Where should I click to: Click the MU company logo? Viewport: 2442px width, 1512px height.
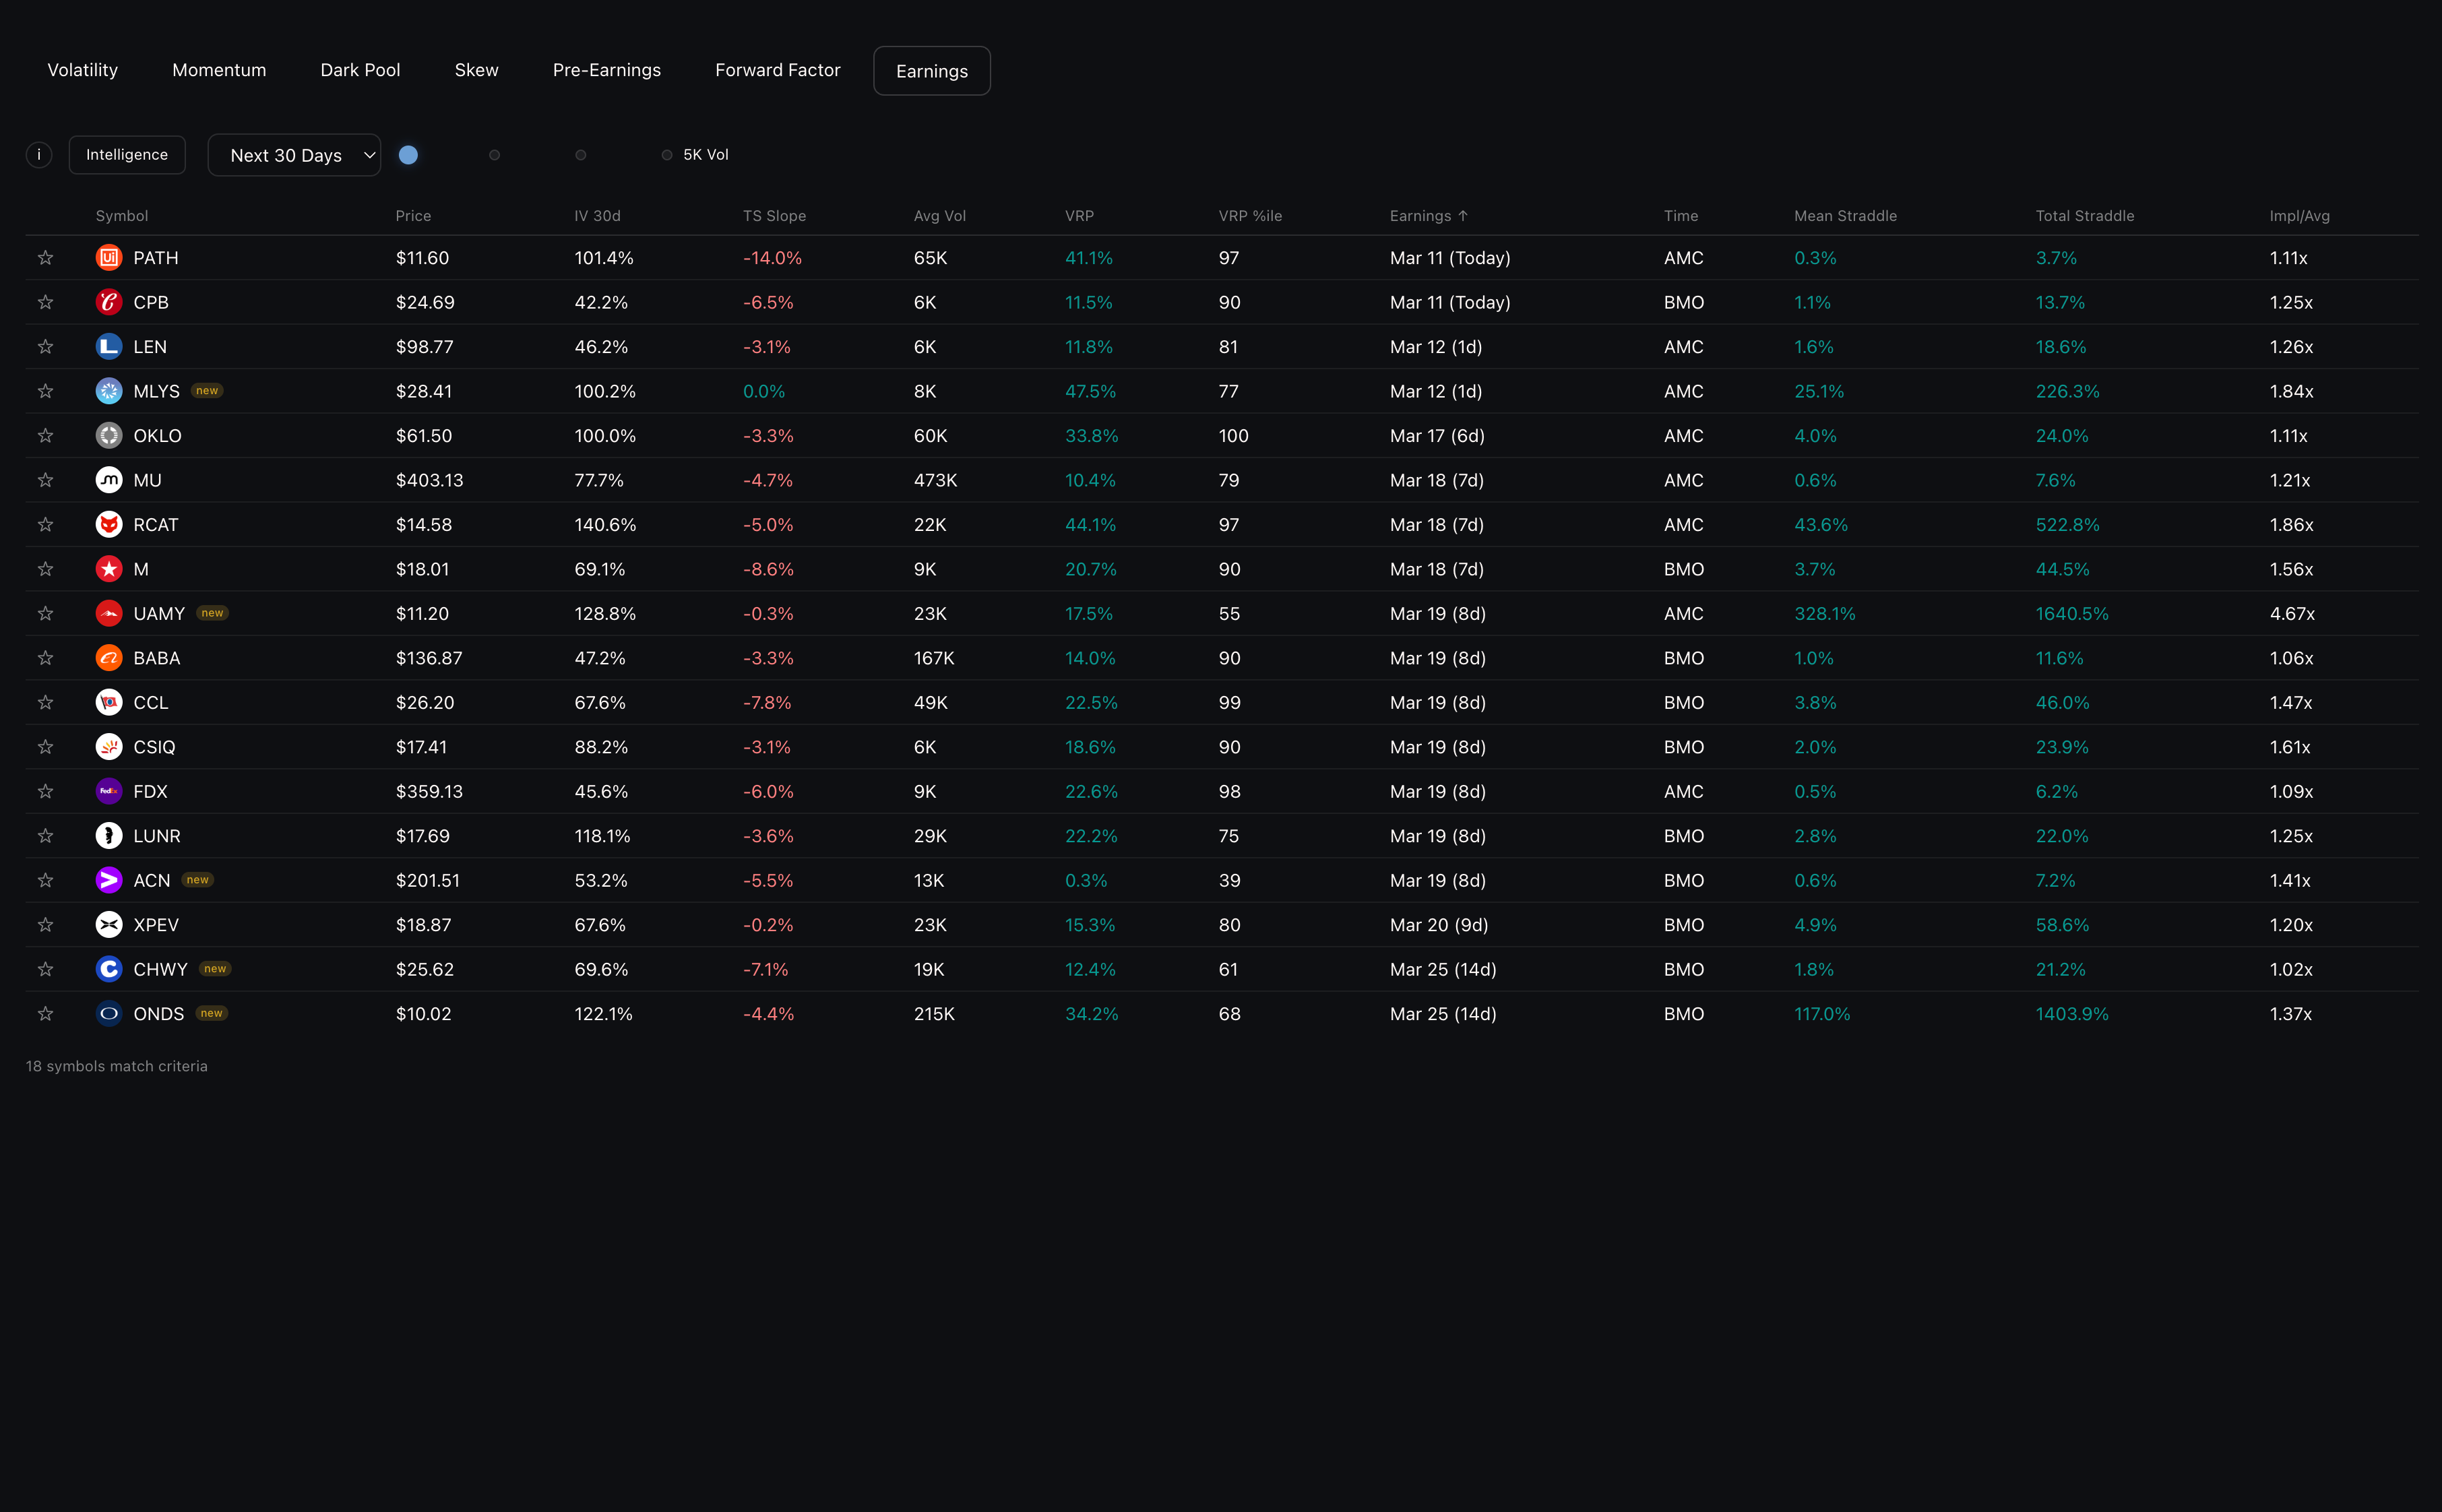pos(109,480)
